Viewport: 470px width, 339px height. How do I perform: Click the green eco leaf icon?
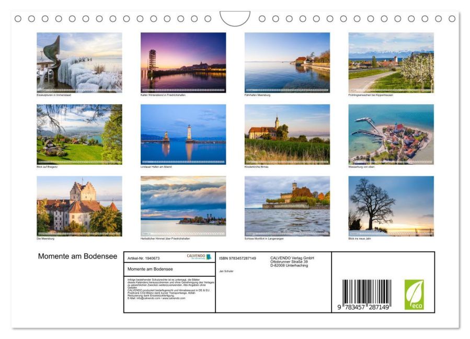pos(414,295)
